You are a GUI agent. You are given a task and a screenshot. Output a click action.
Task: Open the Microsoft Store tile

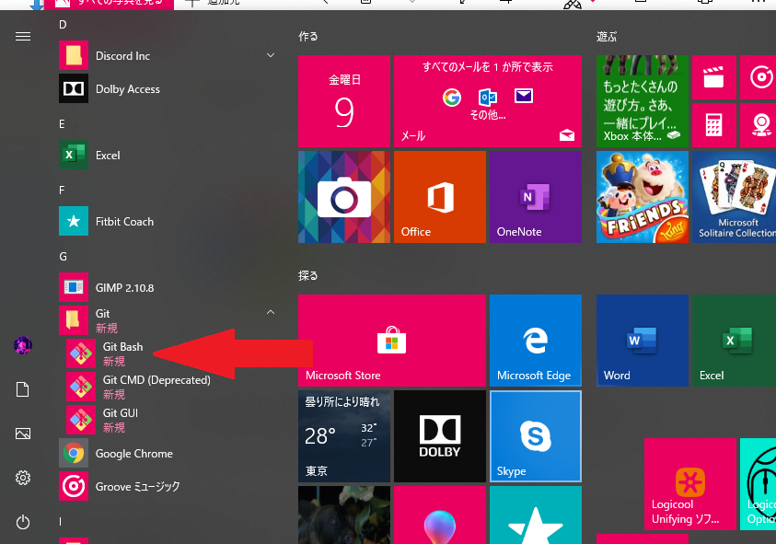[x=392, y=341]
